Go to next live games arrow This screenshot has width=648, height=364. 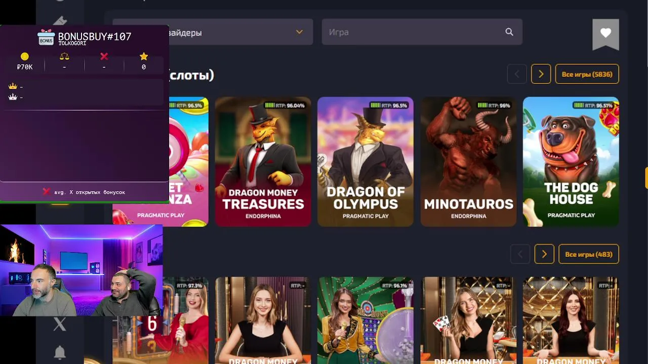(544, 254)
